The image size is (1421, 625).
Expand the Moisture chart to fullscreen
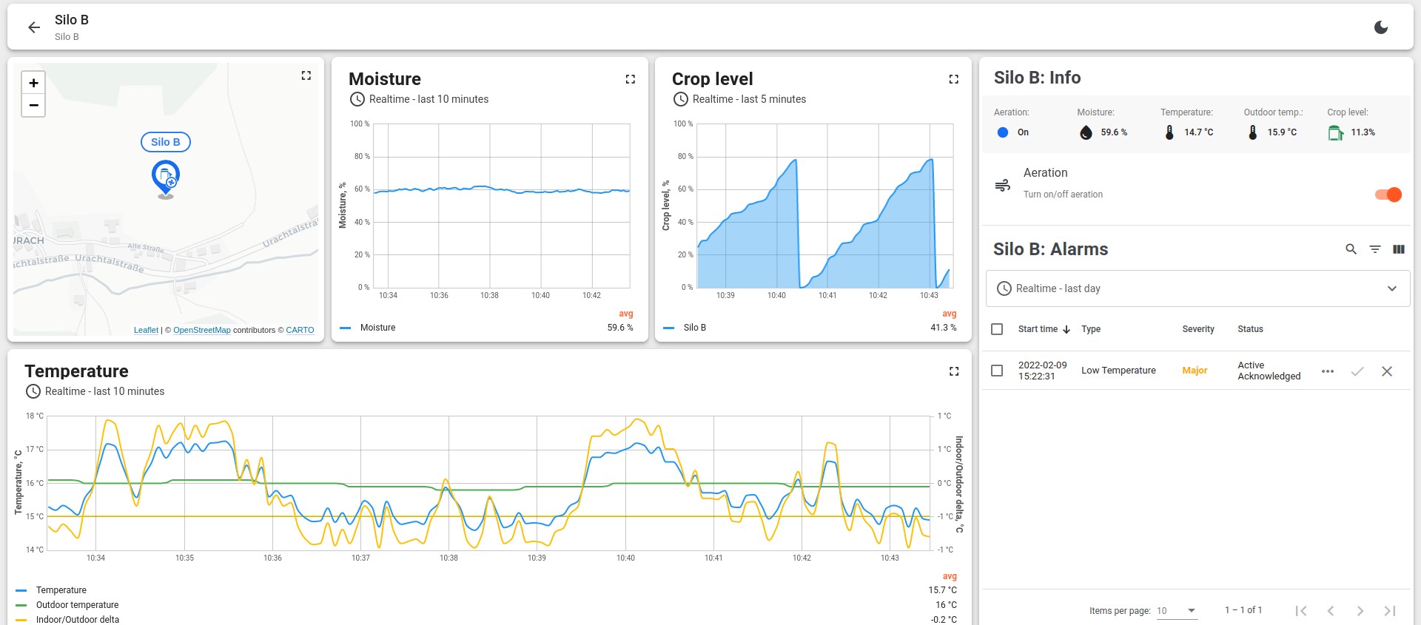630,79
